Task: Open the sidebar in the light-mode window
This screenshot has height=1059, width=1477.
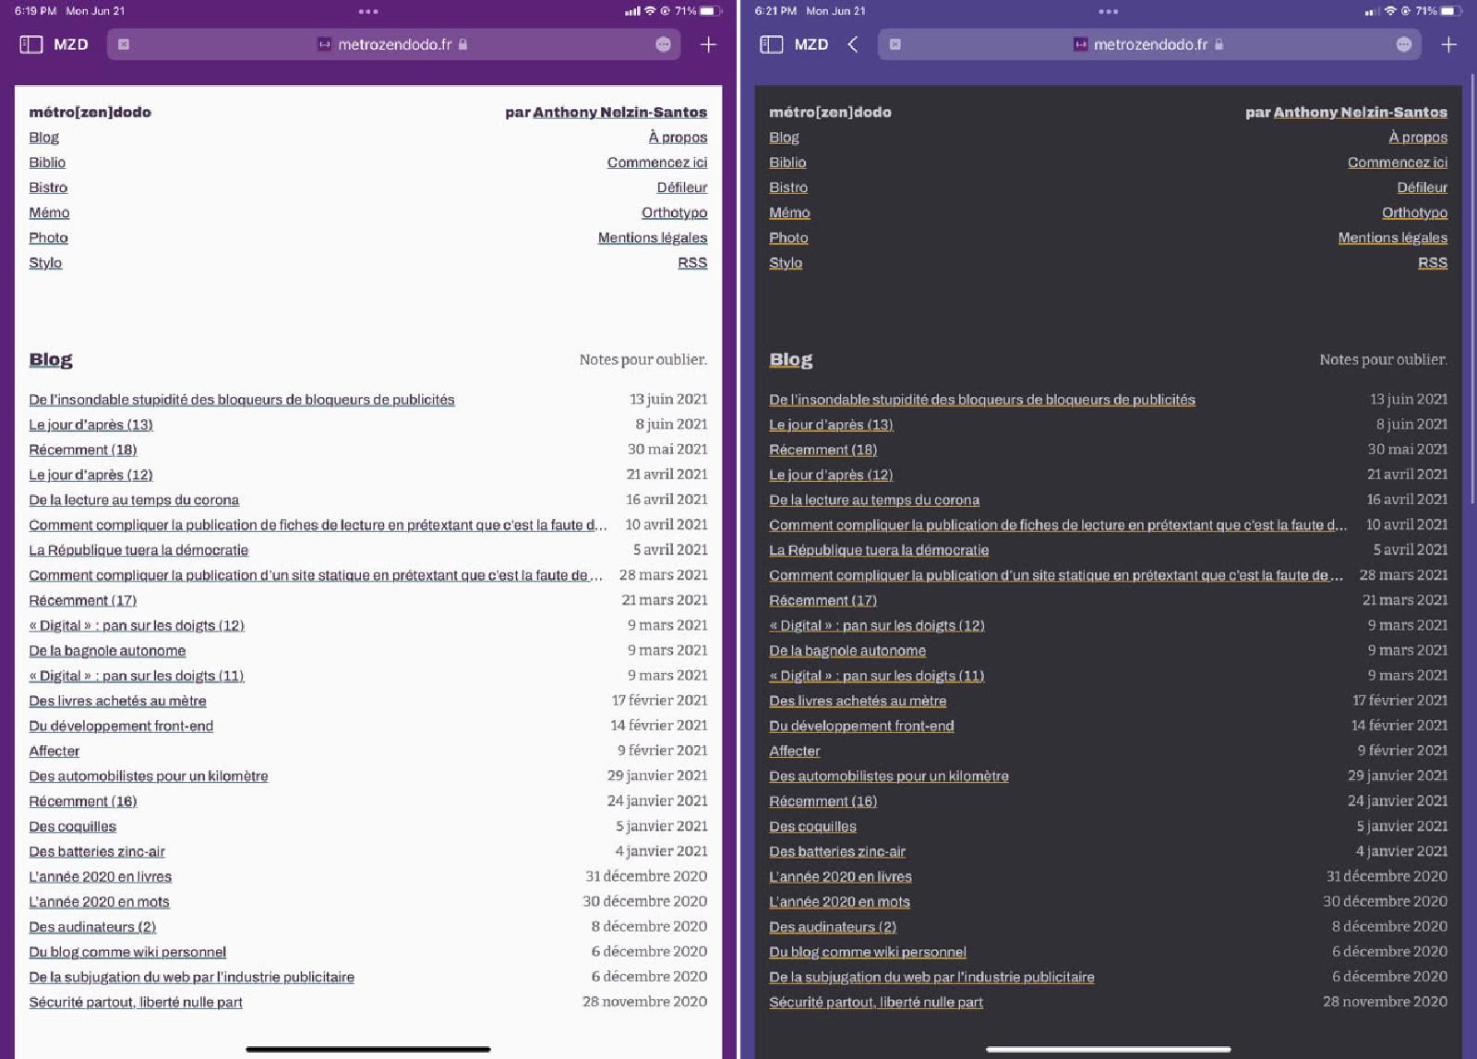Action: (x=31, y=44)
